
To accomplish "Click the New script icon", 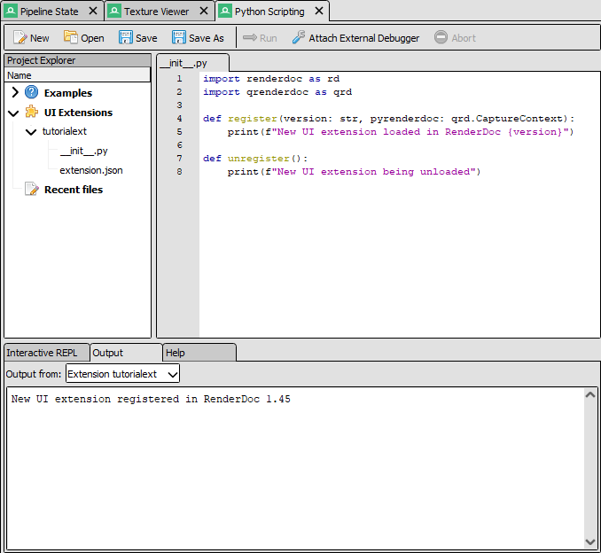I will pyautogui.click(x=20, y=37).
